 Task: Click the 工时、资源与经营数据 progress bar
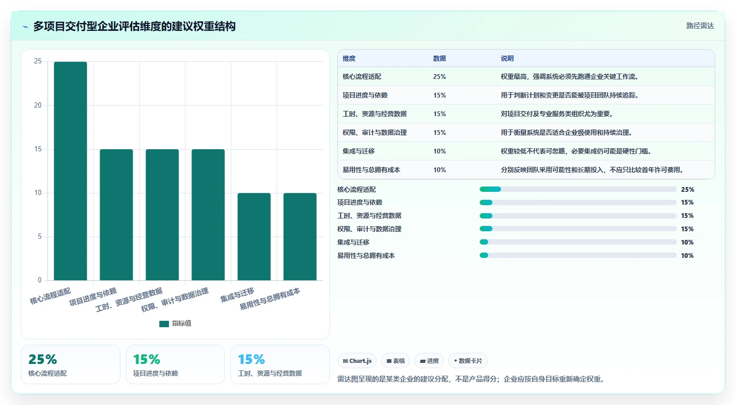point(578,216)
